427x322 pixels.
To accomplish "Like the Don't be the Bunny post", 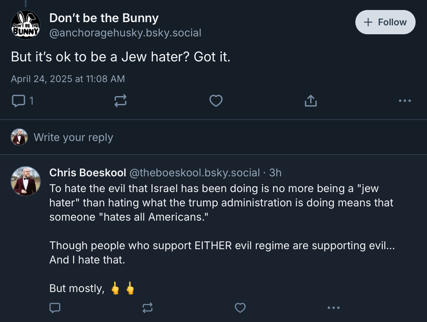I will (216, 101).
